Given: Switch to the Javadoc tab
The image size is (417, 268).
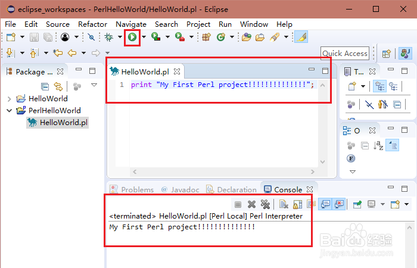Looking at the screenshot, I should [181, 190].
